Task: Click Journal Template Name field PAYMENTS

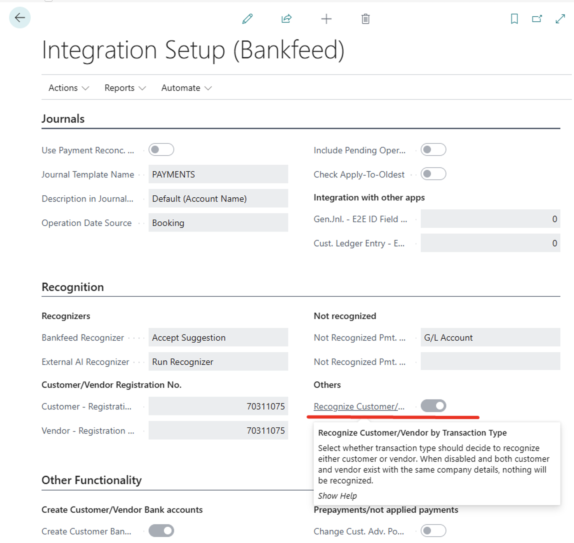Action: point(218,174)
